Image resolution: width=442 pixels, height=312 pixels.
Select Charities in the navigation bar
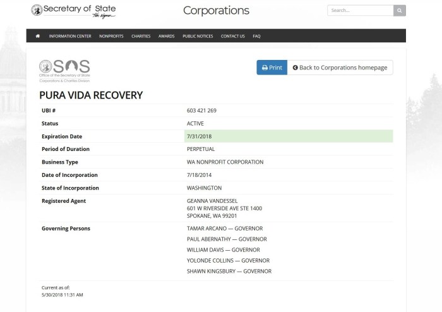point(141,36)
